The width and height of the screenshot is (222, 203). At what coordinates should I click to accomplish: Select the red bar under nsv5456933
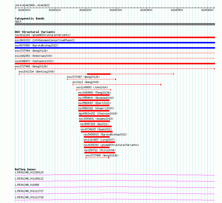click(x=97, y=137)
